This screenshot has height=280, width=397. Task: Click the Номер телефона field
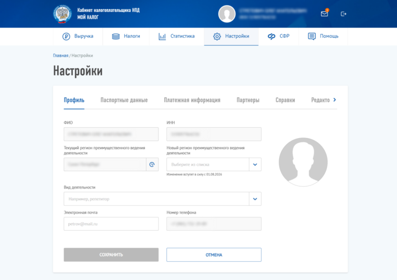pyautogui.click(x=214, y=224)
